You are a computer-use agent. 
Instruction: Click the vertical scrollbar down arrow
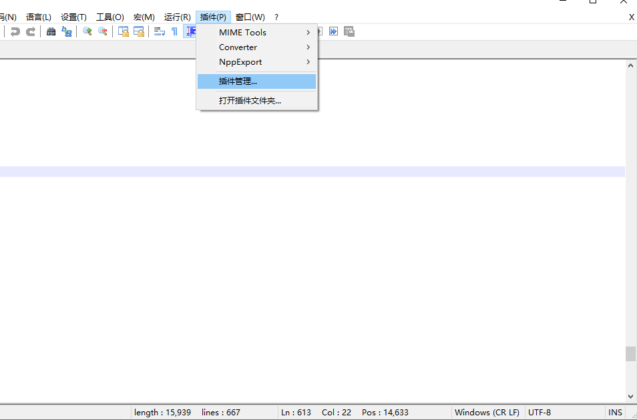point(630,397)
